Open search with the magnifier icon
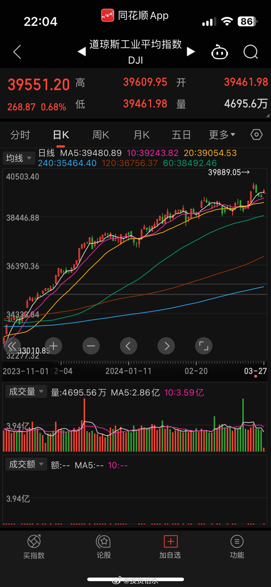Screen dimensions: 271x587 (251, 51)
